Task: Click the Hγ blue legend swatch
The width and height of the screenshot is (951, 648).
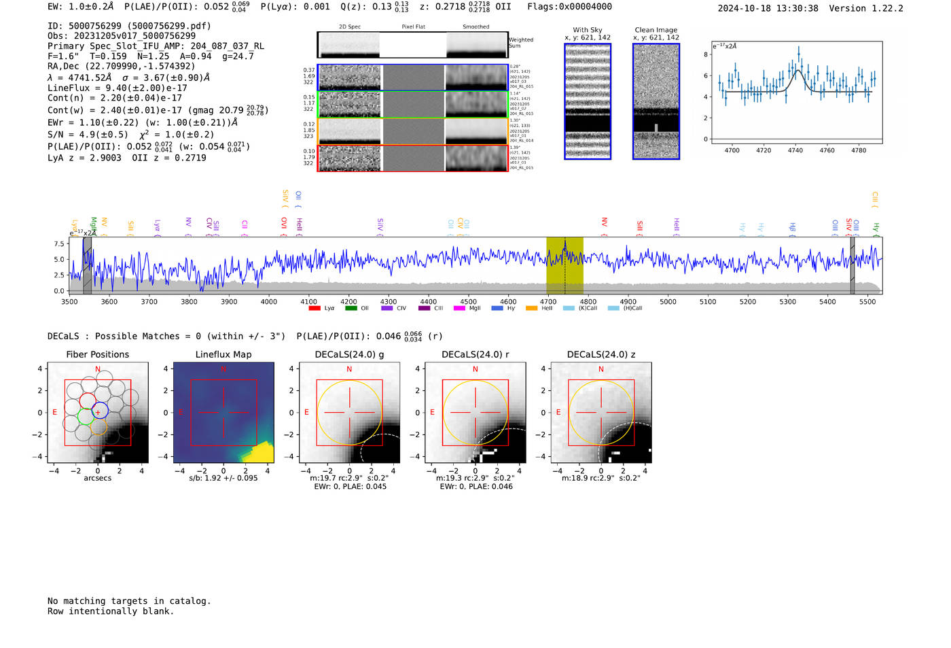Action: click(x=497, y=308)
